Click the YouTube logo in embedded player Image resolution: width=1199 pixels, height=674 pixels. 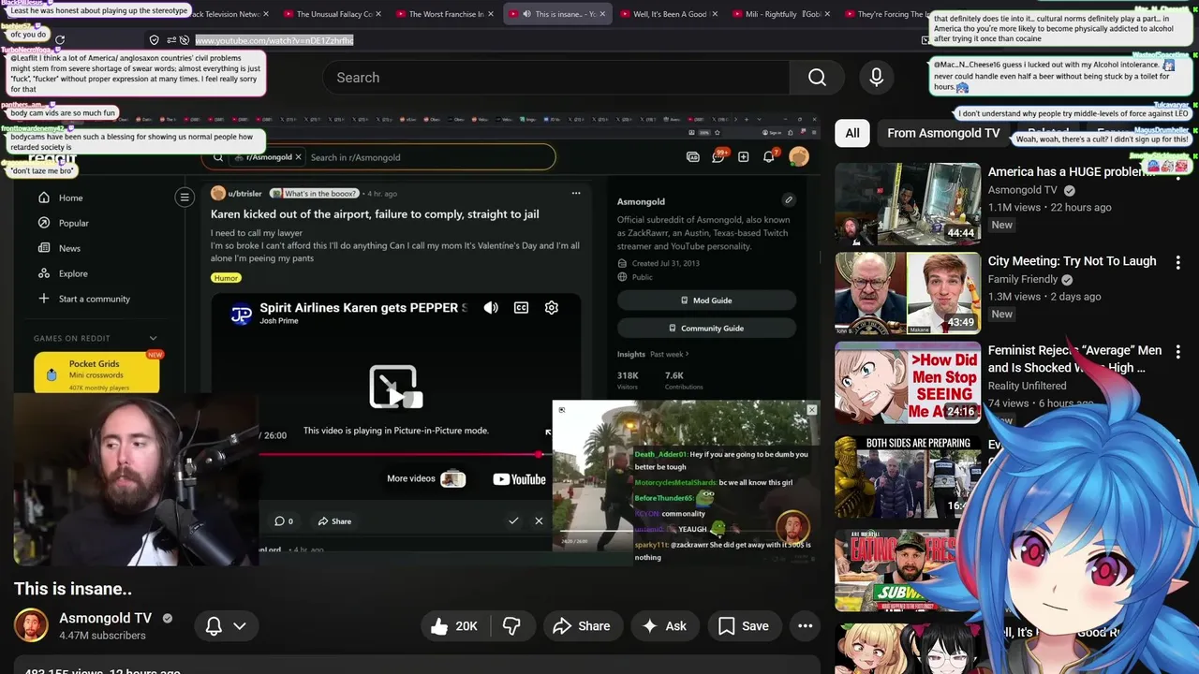click(519, 479)
